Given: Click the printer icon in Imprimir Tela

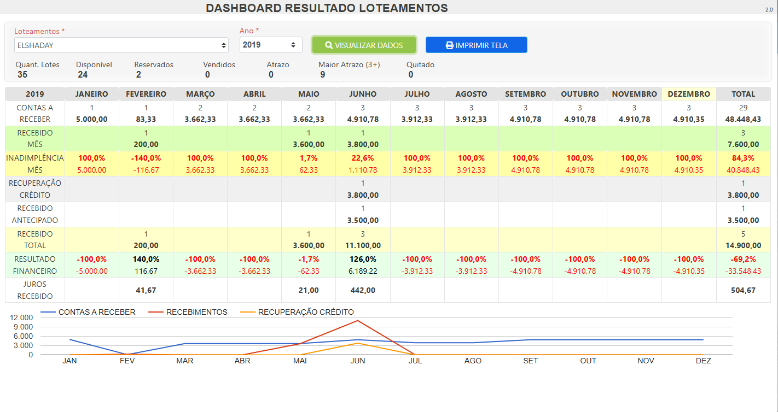Looking at the screenshot, I should [449, 45].
